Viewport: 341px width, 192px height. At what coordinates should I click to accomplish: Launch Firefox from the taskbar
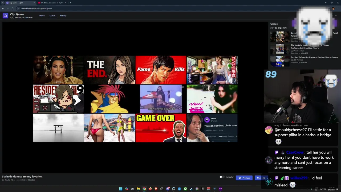coord(150,189)
